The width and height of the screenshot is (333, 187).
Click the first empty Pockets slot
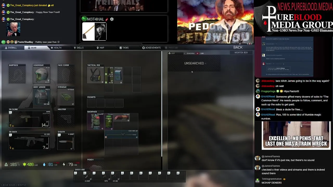click(x=92, y=103)
